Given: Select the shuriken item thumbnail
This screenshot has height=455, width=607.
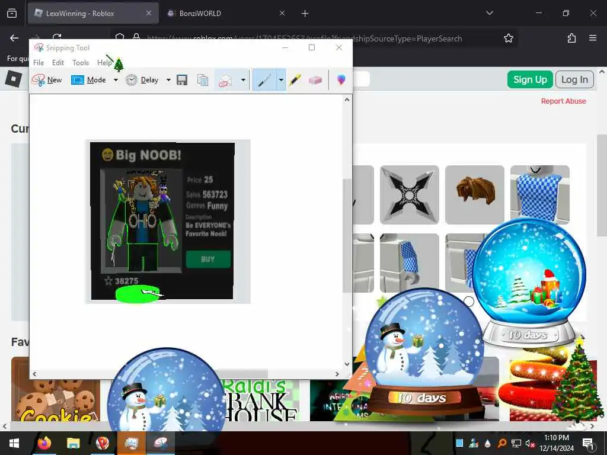Looking at the screenshot, I should [x=409, y=194].
